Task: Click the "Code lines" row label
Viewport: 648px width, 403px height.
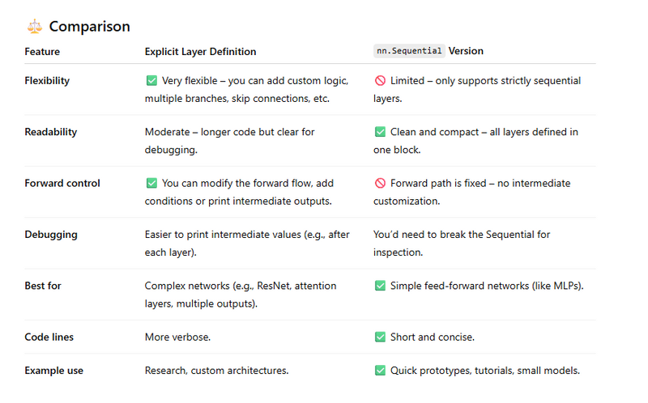Action: pyautogui.click(x=49, y=337)
